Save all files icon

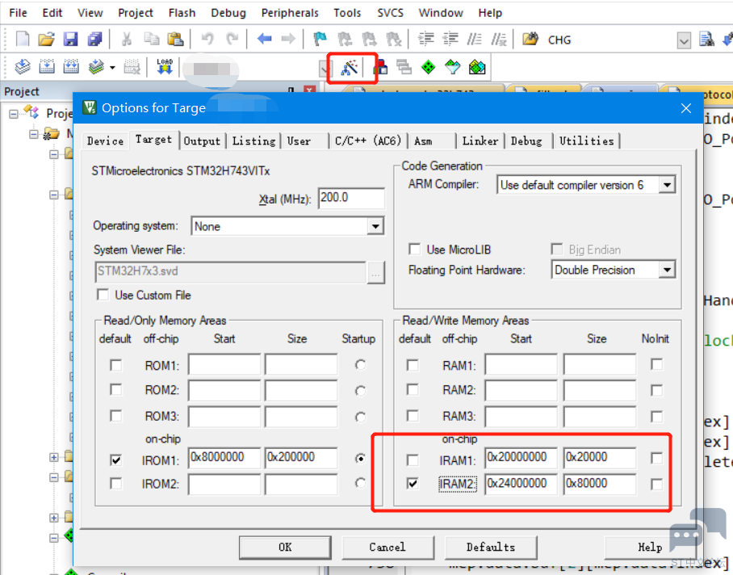(x=95, y=40)
